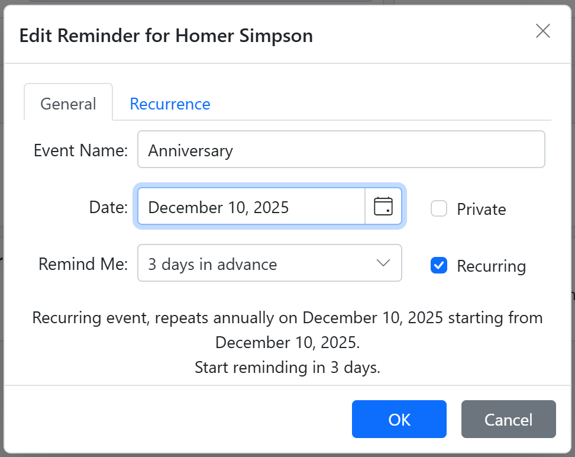Click the calendar icon beside the date
This screenshot has height=457, width=575.
pos(383,207)
